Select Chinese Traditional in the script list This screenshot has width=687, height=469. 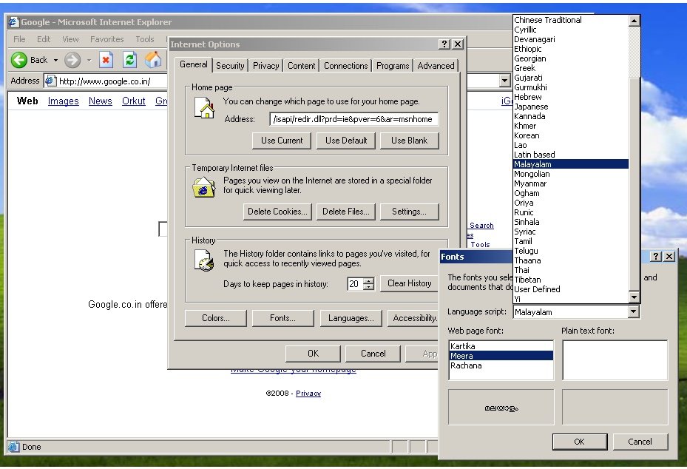pos(571,20)
